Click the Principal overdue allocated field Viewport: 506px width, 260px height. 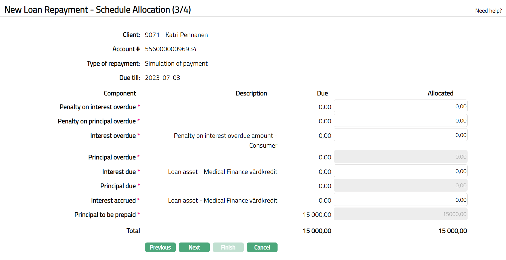[x=400, y=157]
